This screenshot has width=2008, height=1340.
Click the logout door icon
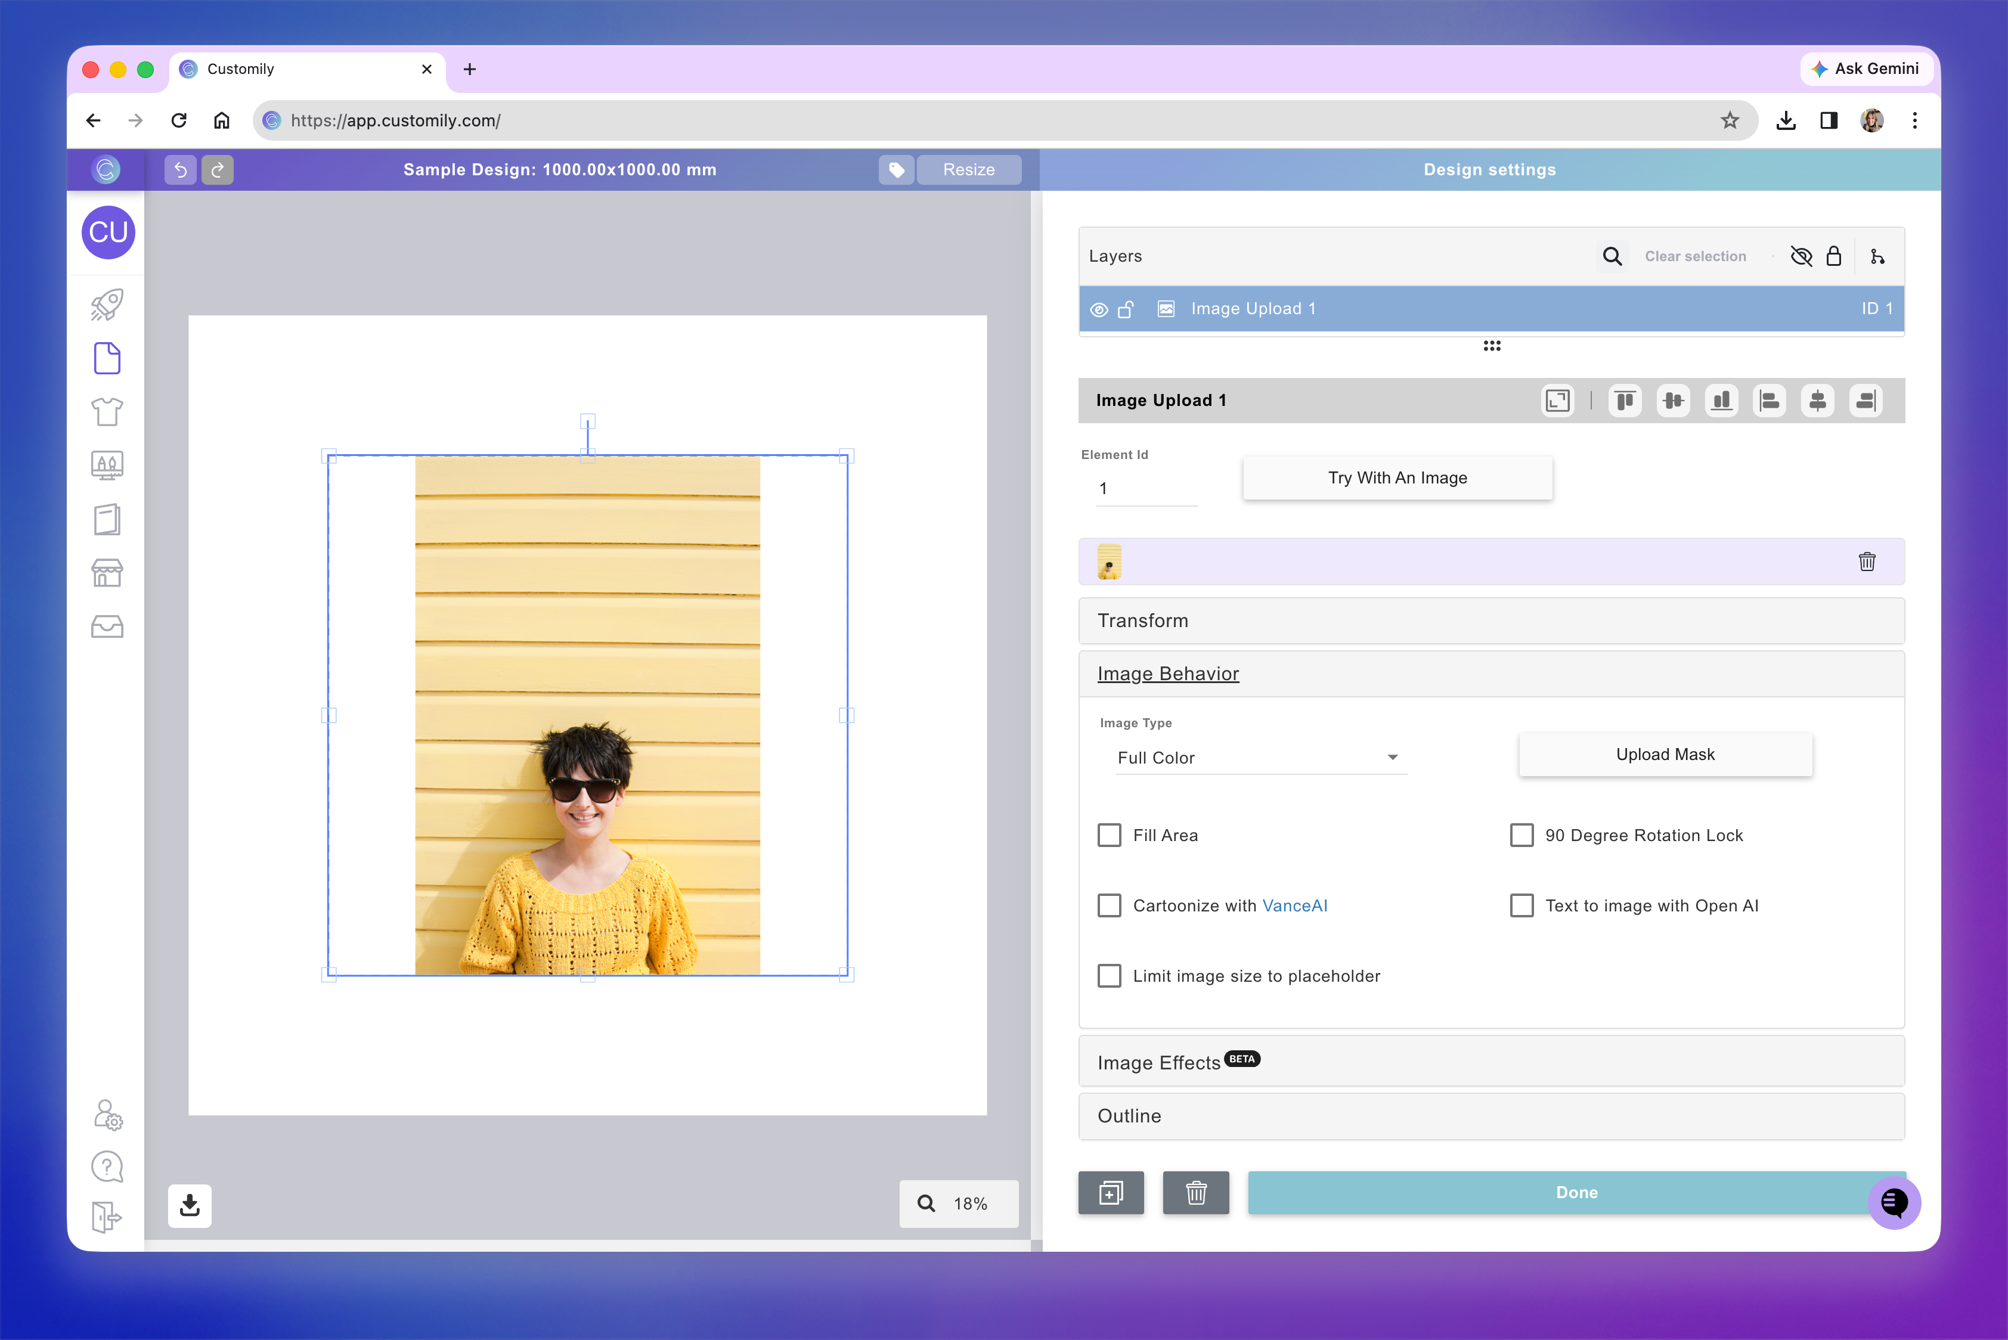(x=107, y=1217)
